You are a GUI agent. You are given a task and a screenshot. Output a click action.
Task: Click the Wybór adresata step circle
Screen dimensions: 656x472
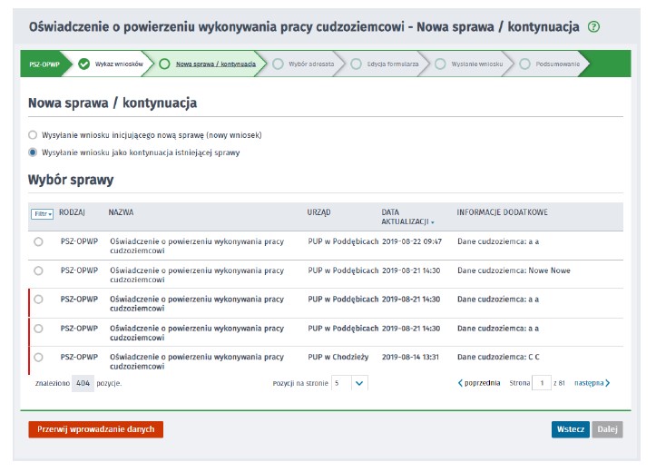tap(278, 64)
